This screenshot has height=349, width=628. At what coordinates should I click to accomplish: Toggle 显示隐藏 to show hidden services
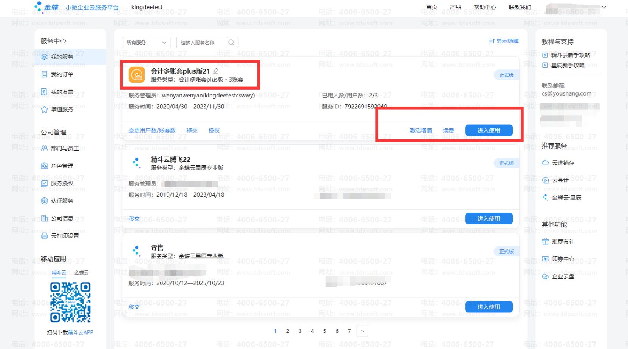coord(504,41)
